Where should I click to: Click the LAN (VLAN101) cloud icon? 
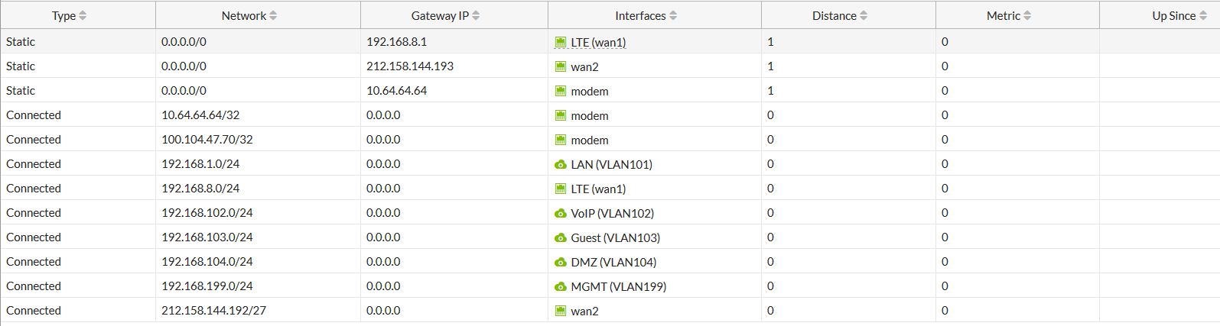561,165
